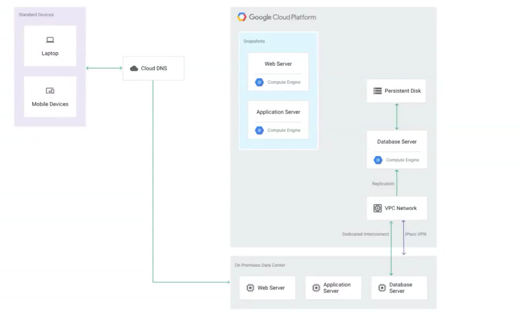Select "Application Server" text in On Premises Data Center
This screenshot has width=524, height=316.
[337, 288]
